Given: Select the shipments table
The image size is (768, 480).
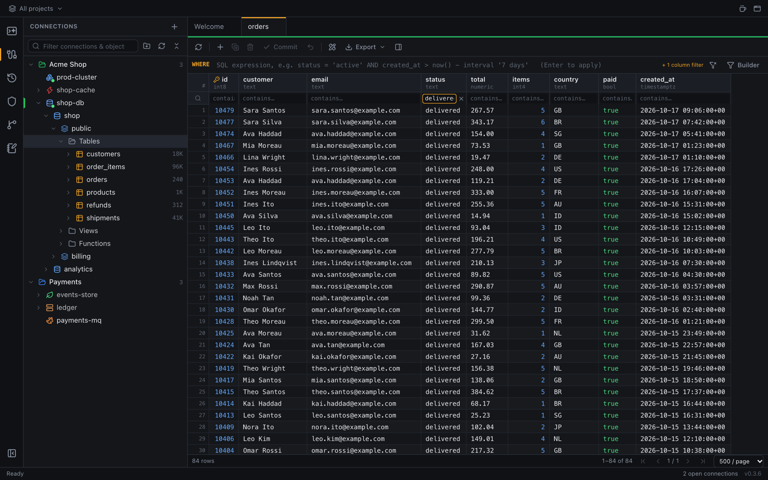Looking at the screenshot, I should 103,218.
